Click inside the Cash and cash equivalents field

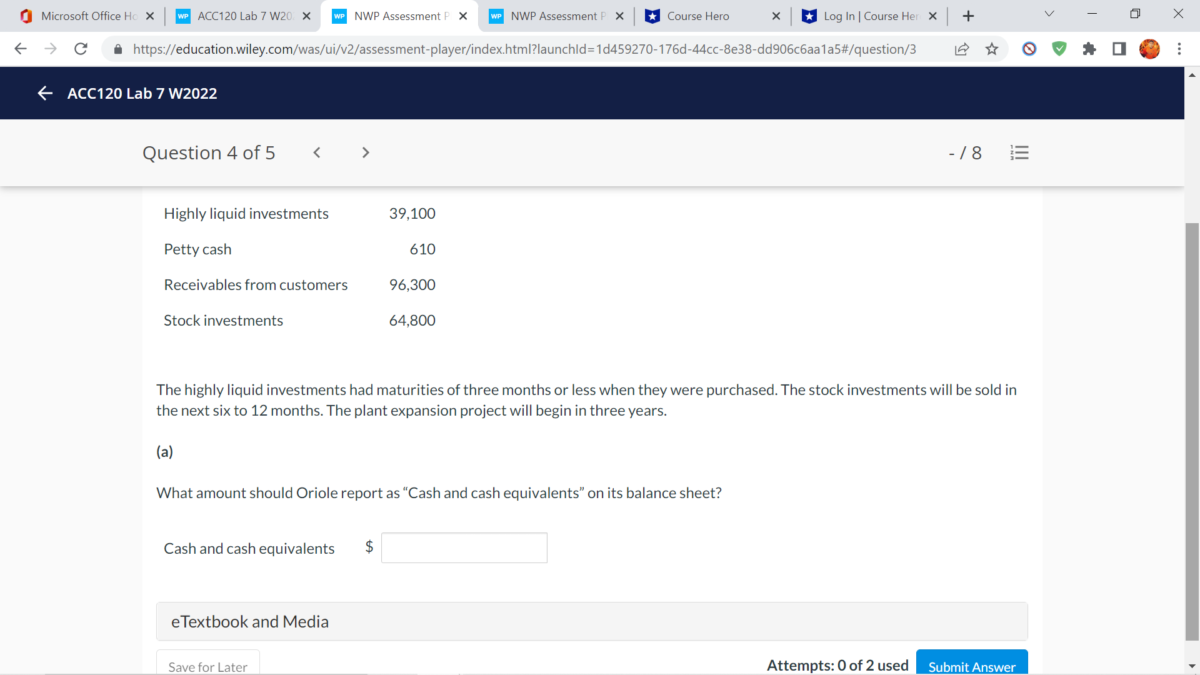464,547
